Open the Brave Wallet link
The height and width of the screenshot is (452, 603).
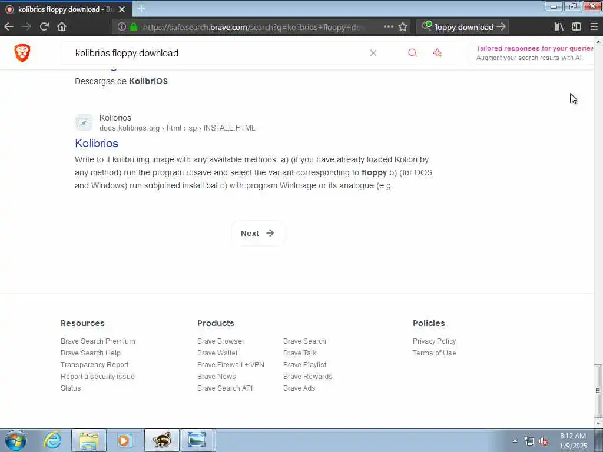coord(217,353)
